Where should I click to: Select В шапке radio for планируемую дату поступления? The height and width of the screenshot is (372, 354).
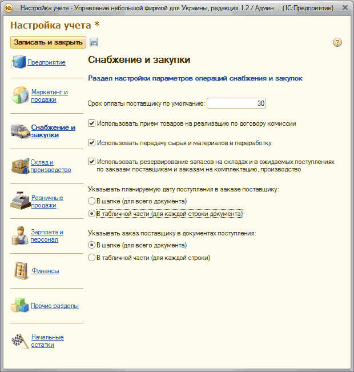(x=91, y=201)
